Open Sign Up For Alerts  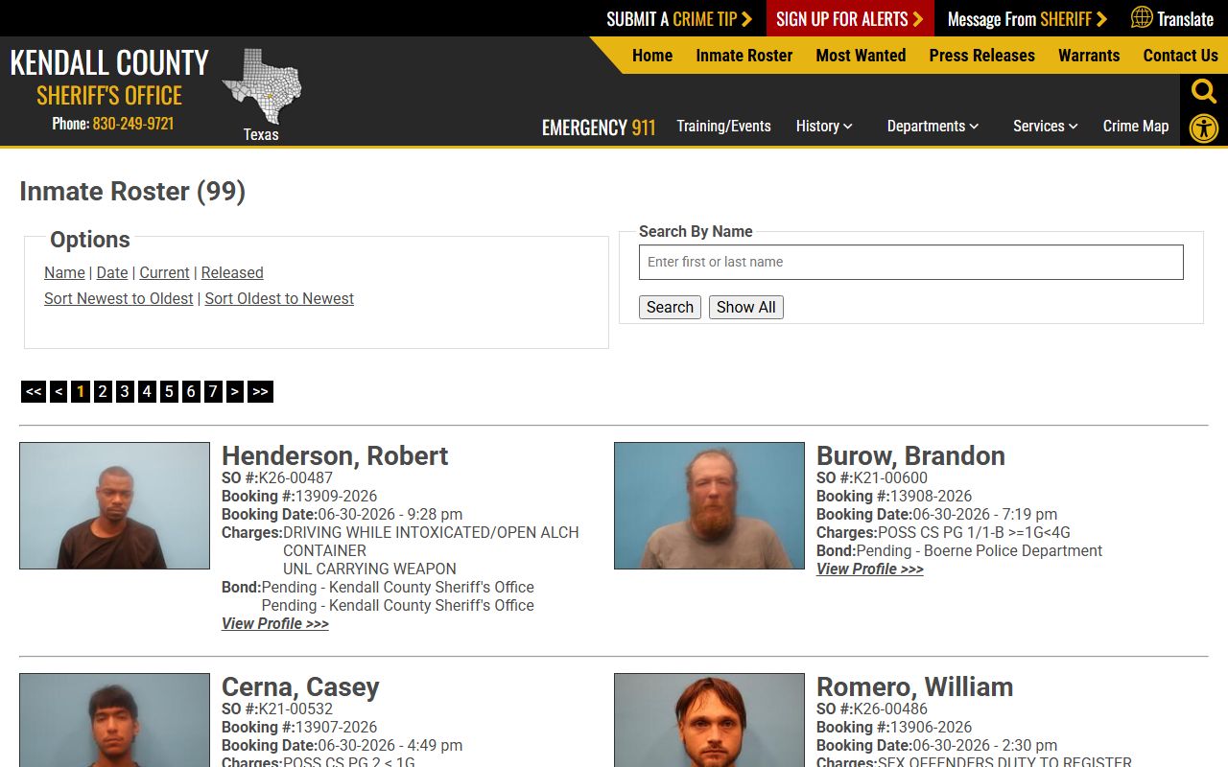click(x=850, y=19)
